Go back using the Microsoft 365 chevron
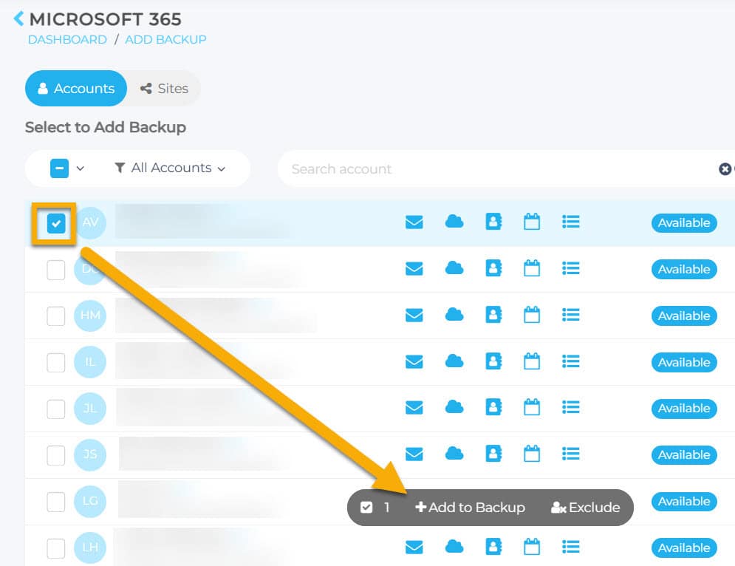735x566 pixels. coord(18,18)
